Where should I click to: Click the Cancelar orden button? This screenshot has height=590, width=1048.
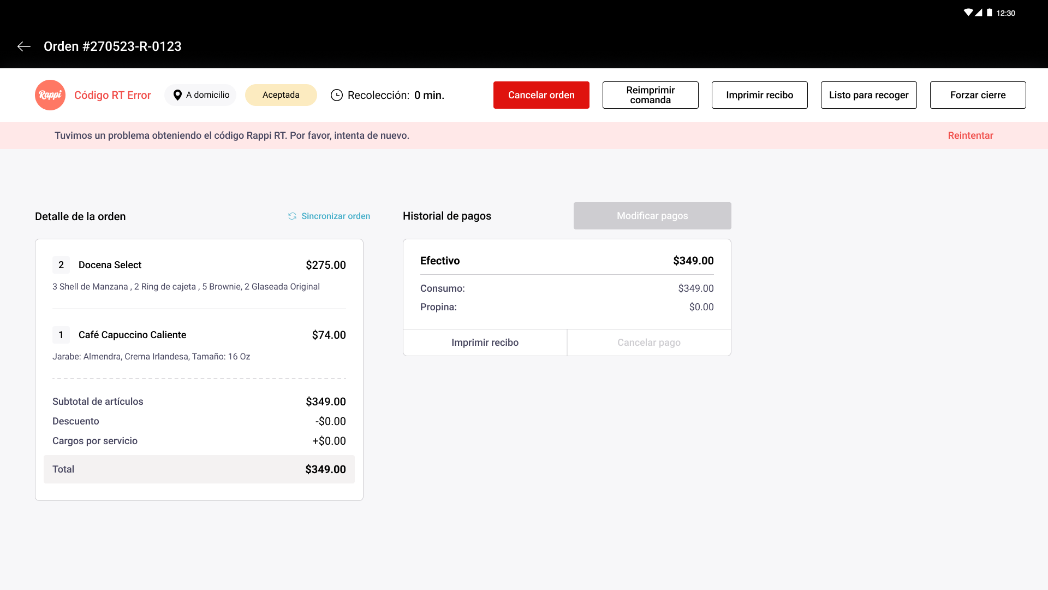tap(541, 95)
